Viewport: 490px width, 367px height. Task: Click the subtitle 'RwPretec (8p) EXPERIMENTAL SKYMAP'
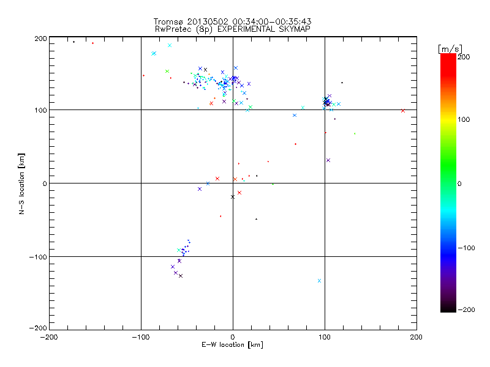[232, 29]
